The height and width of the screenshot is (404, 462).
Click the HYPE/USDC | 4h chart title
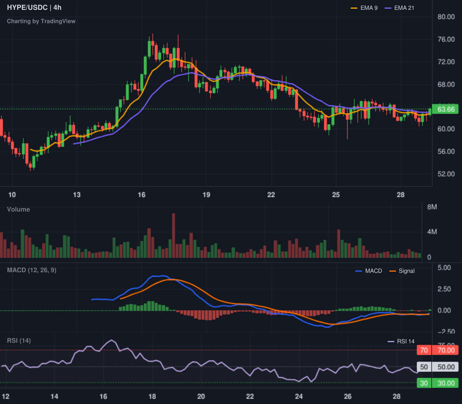point(34,8)
